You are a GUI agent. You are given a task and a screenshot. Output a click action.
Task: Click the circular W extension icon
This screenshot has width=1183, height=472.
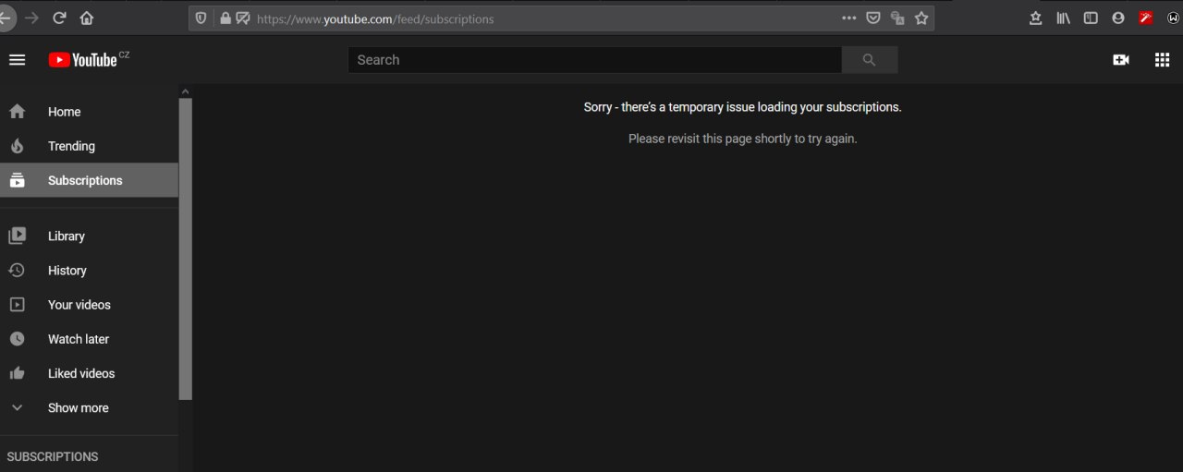tap(1174, 18)
